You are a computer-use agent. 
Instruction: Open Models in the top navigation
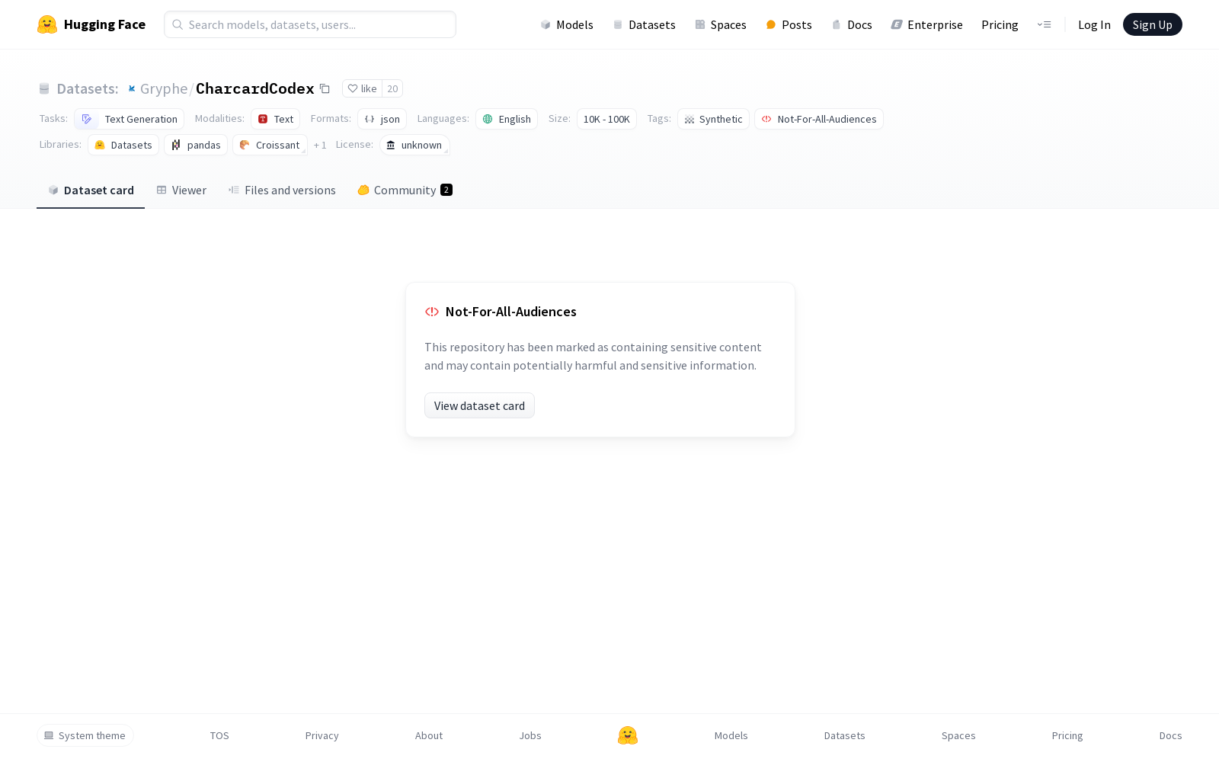pyautogui.click(x=567, y=24)
